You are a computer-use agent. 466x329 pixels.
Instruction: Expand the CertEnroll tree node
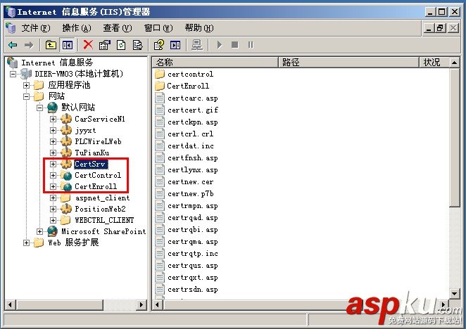(x=53, y=186)
